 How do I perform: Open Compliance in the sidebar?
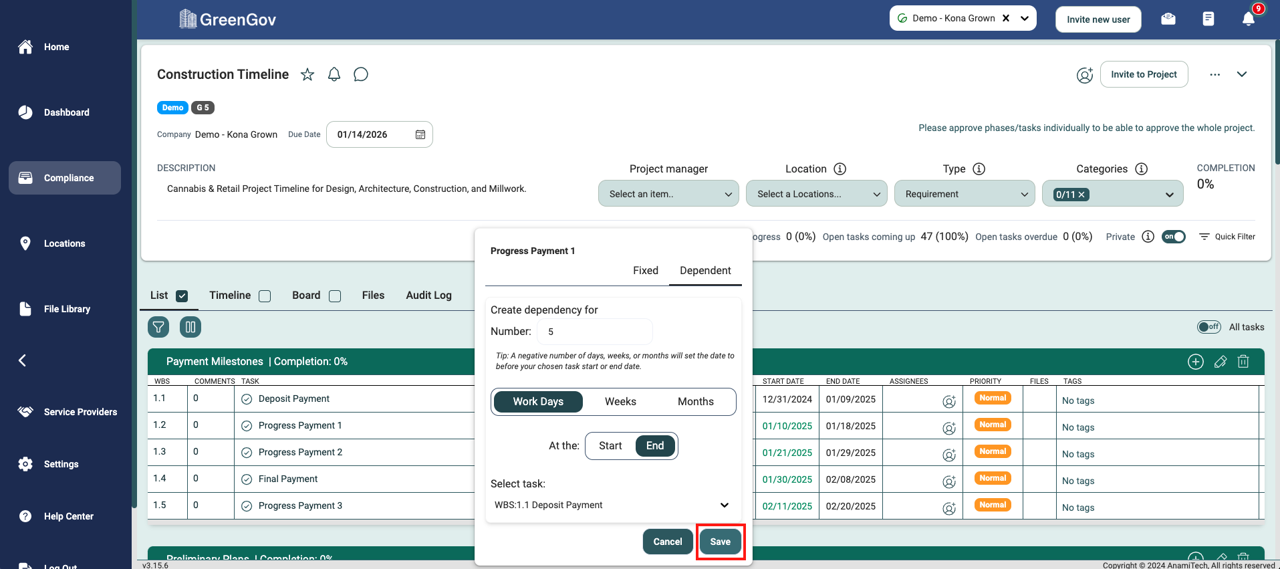tap(65, 178)
